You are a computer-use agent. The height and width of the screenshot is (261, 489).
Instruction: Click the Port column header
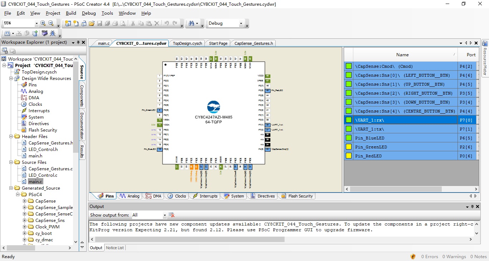471,55
